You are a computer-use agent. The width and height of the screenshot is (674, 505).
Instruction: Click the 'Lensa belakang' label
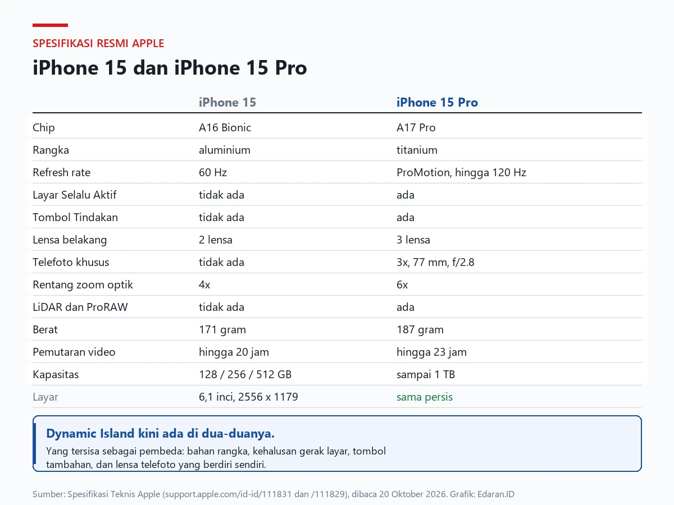point(70,240)
